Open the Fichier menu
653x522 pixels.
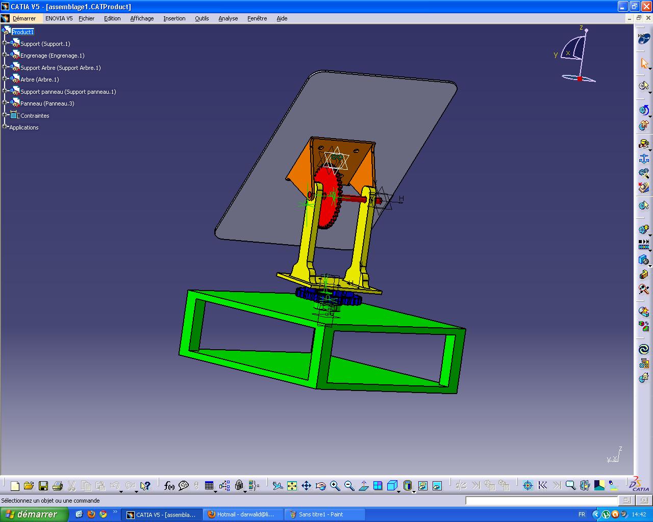pyautogui.click(x=87, y=18)
